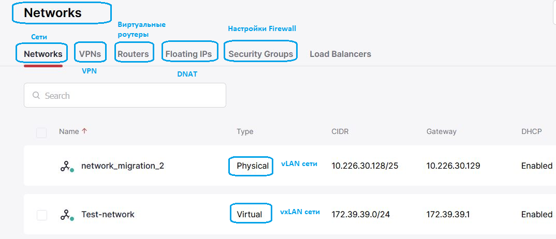The width and height of the screenshot is (556, 239).
Task: Open the Routers tab
Action: (x=133, y=54)
